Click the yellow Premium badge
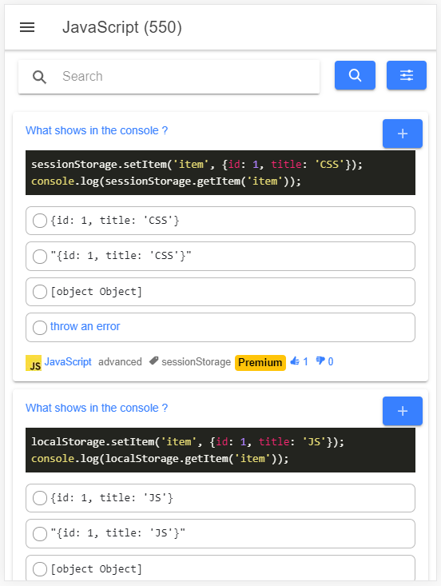This screenshot has width=441, height=586. [260, 362]
